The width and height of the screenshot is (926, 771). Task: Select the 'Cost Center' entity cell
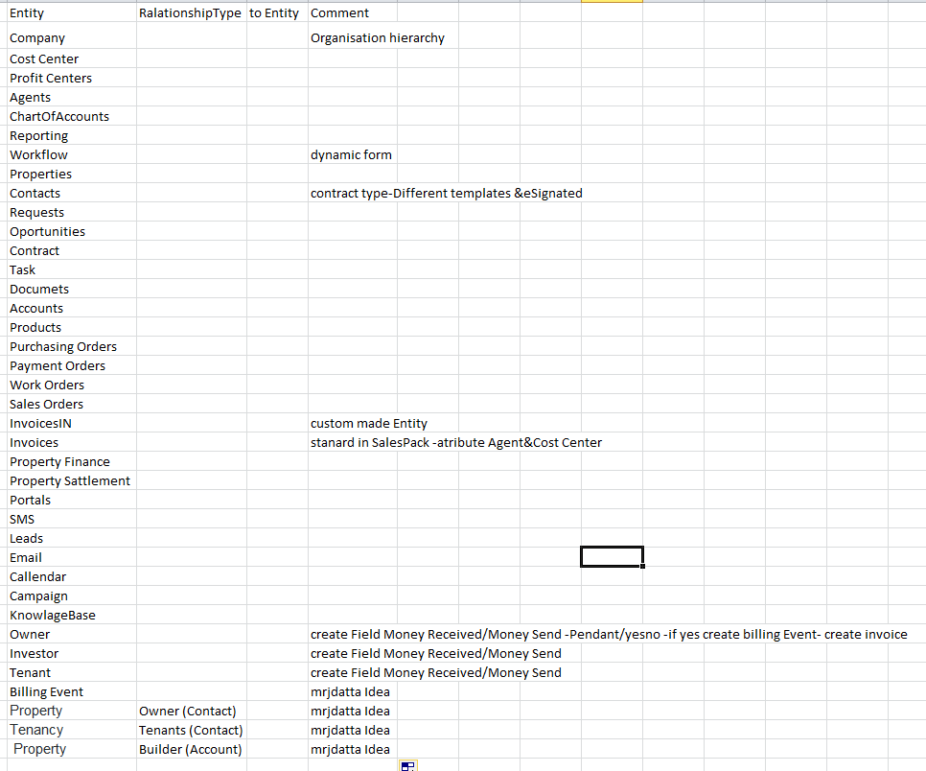(44, 59)
